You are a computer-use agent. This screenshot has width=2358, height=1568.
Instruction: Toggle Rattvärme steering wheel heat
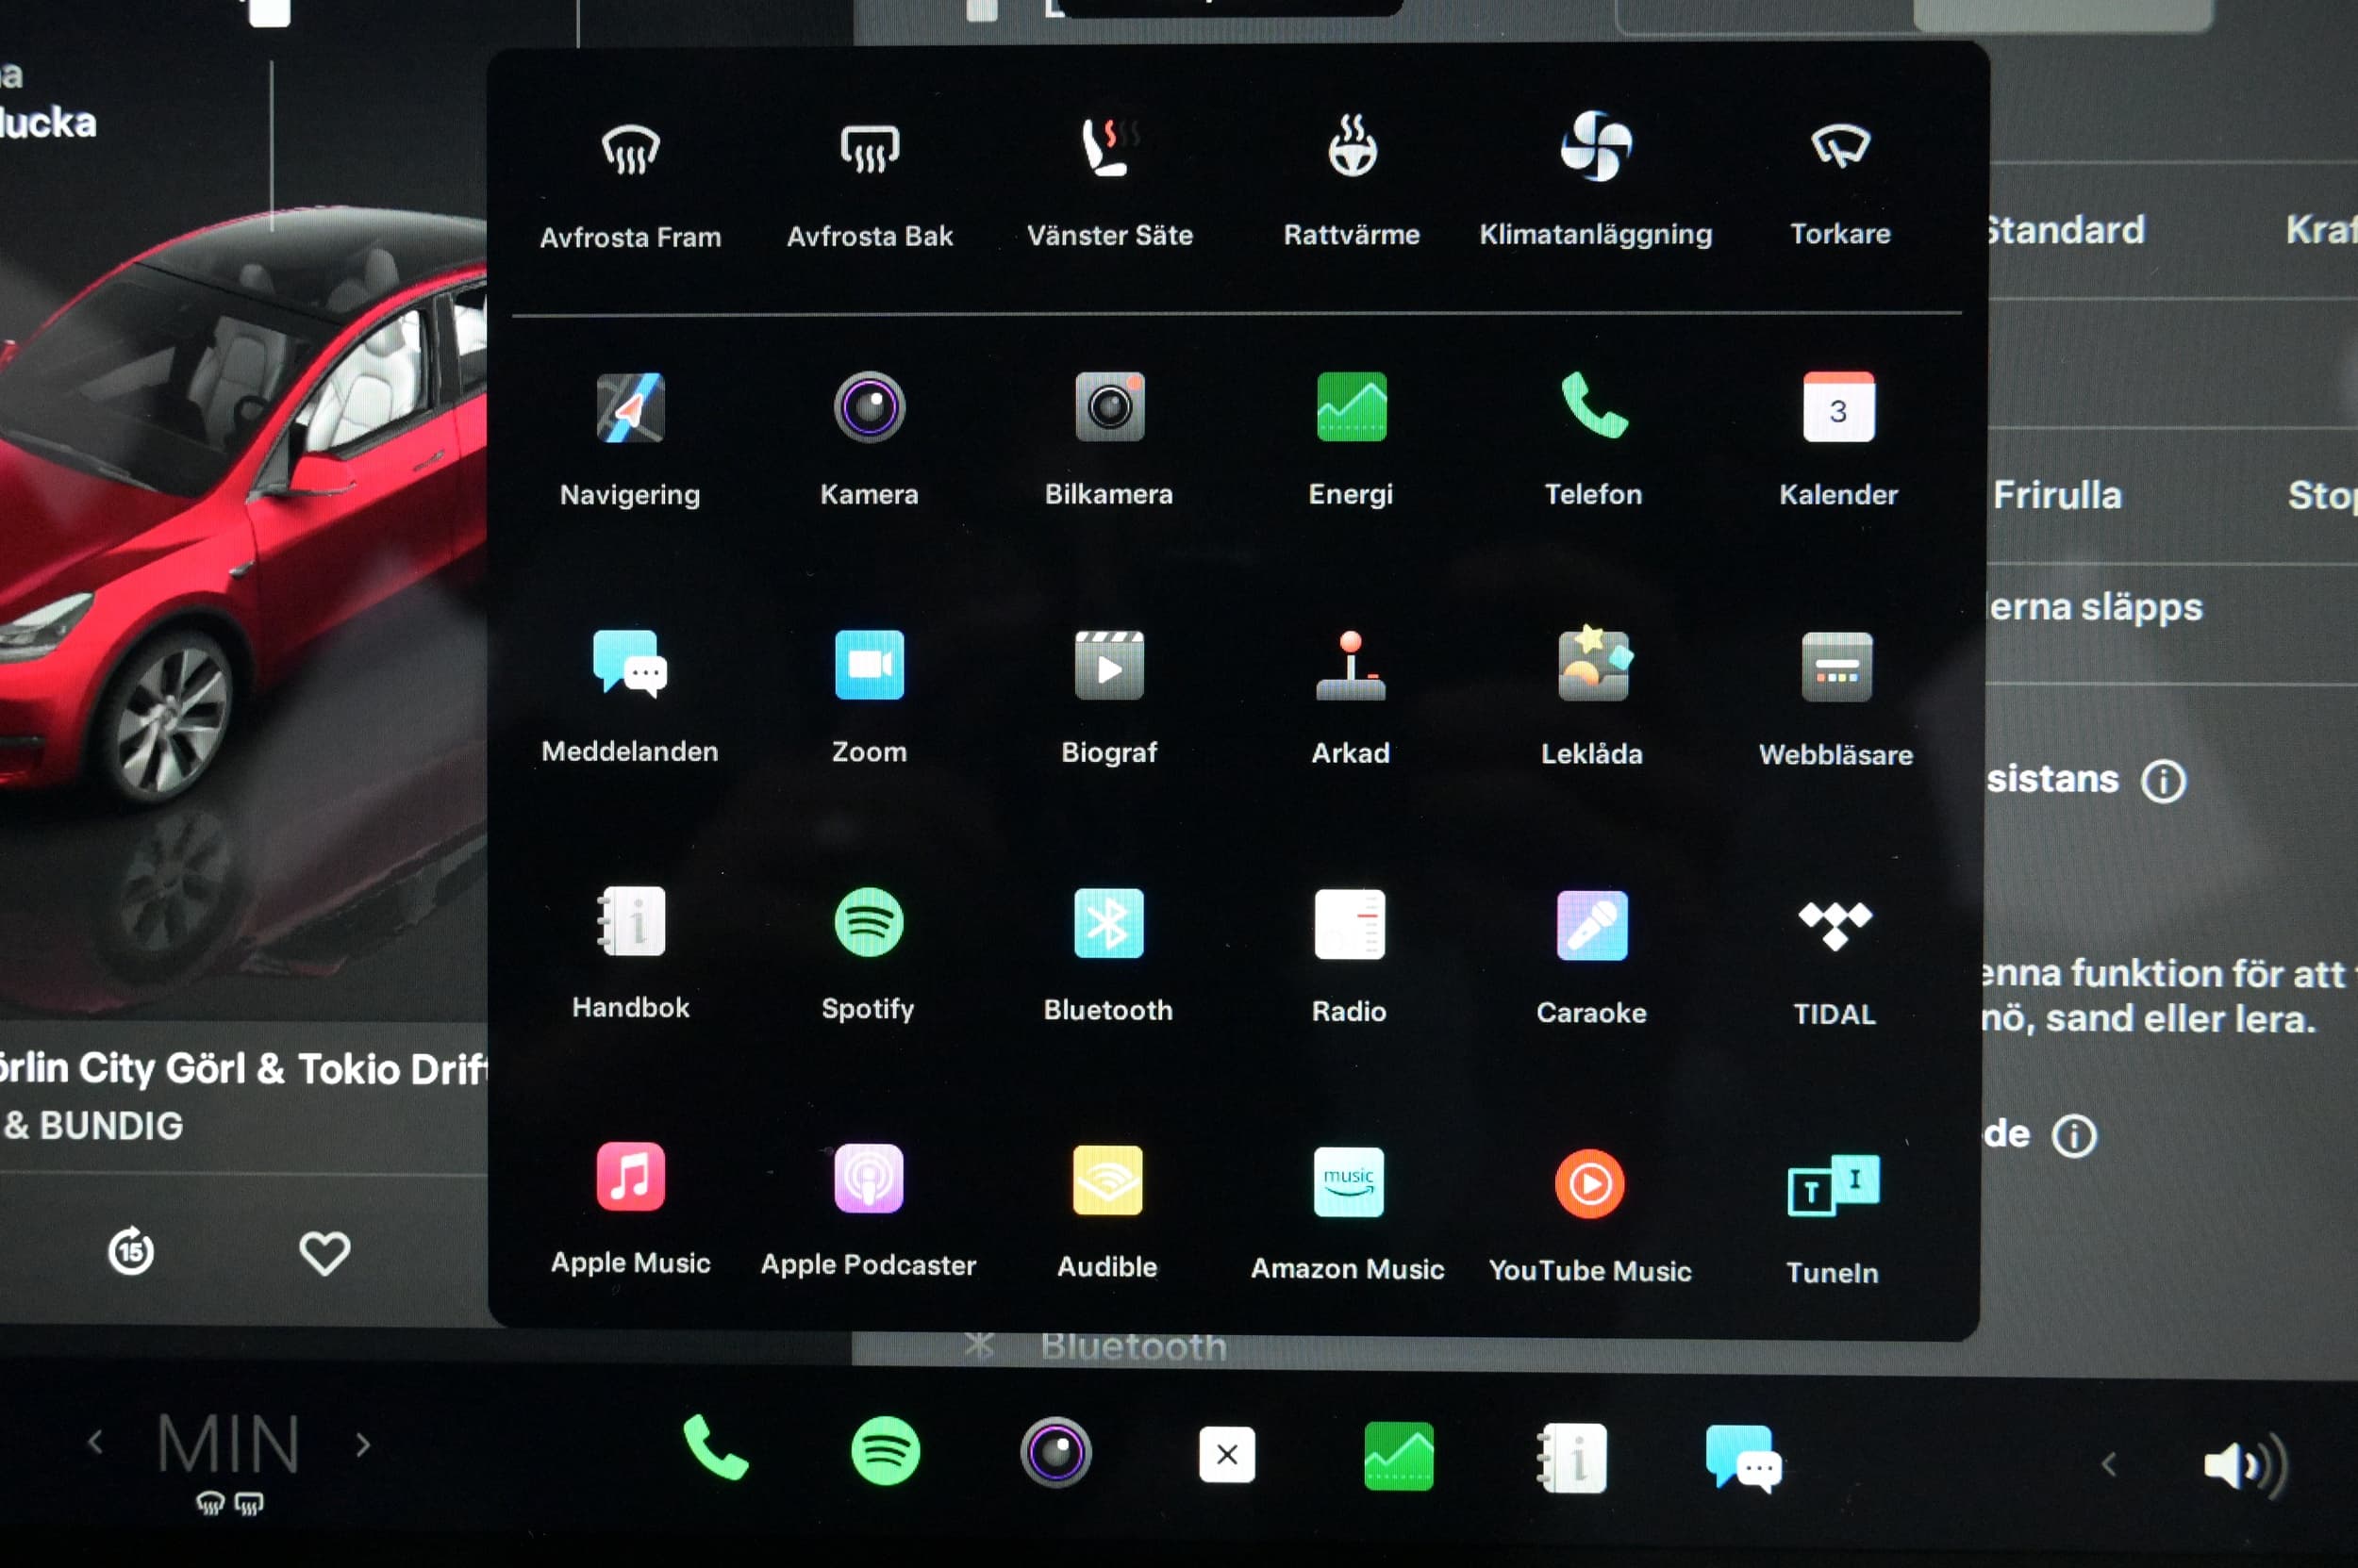tap(1352, 183)
